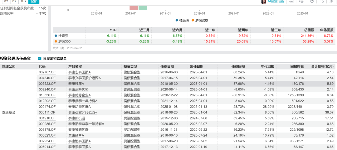Select the 全部 time range tab
The image size is (337, 150).
pyautogui.click(x=34, y=1)
